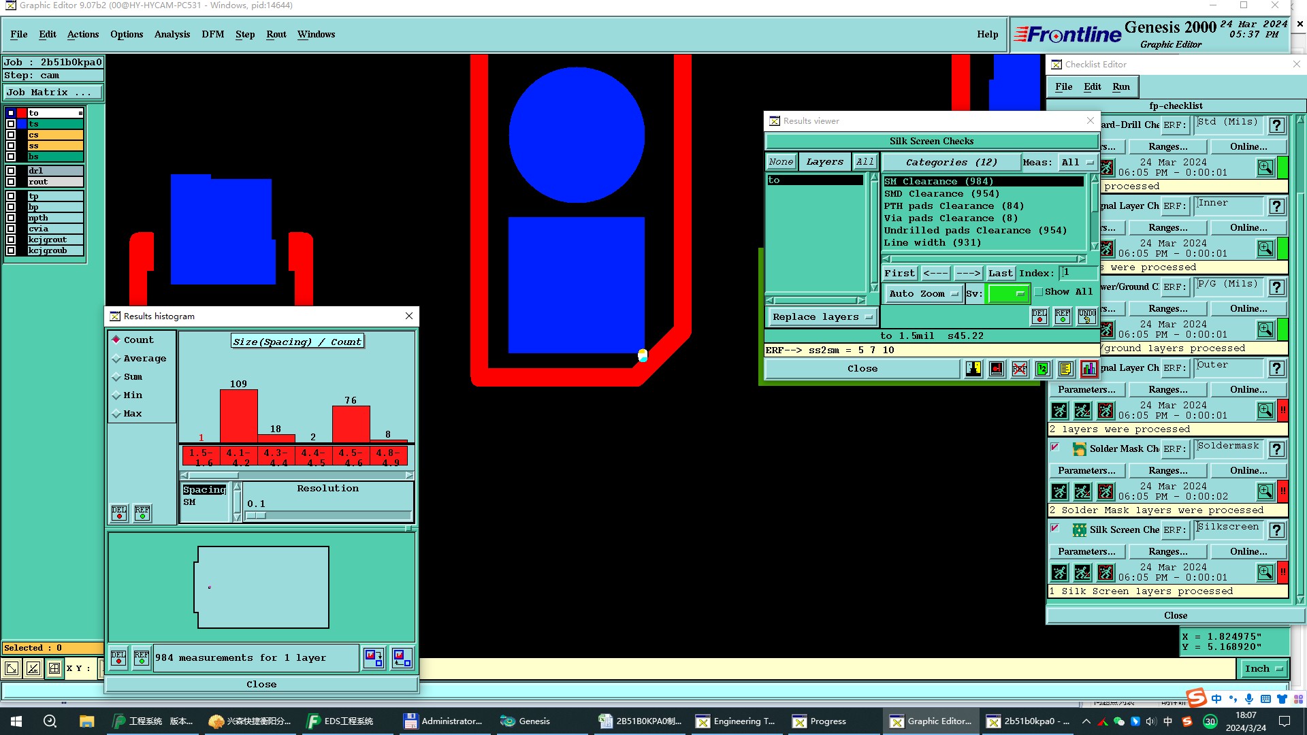This screenshot has width=1307, height=735.
Task: Click the crossed-out REF icon
Action: click(x=1019, y=369)
